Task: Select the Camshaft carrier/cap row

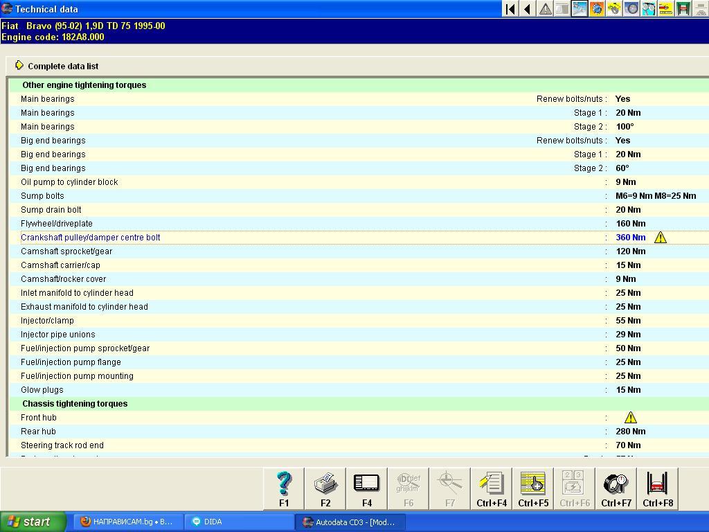Action: (359, 265)
